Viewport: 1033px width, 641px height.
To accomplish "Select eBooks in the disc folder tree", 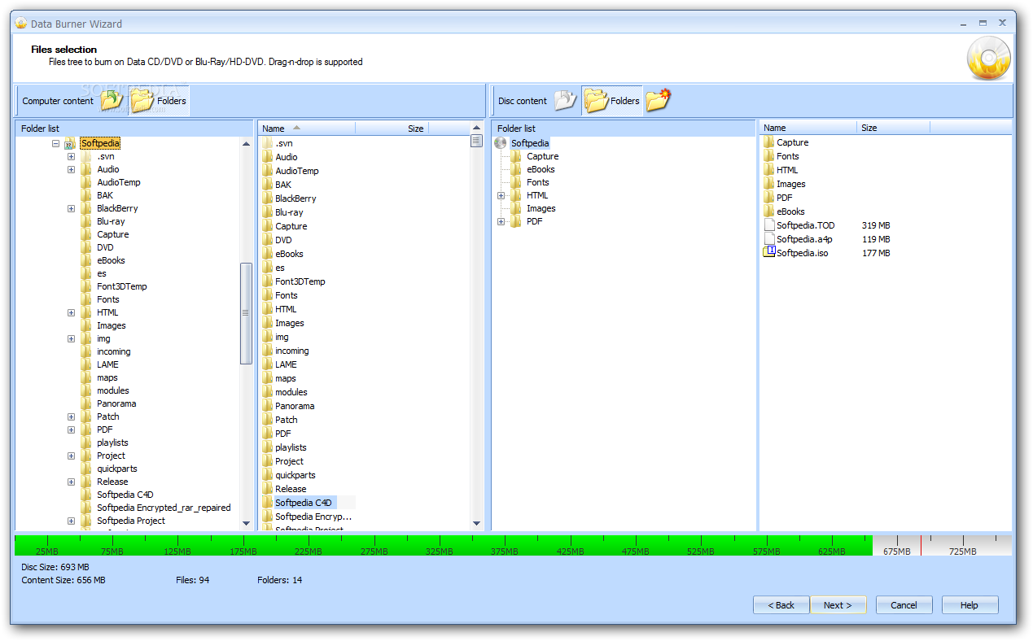I will point(541,169).
